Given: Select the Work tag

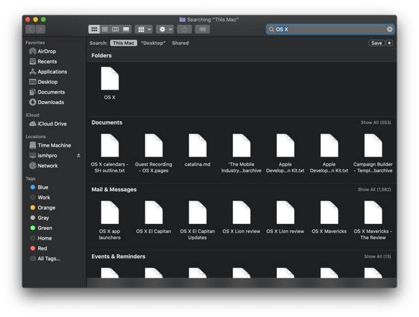Looking at the screenshot, I should 41,198.
